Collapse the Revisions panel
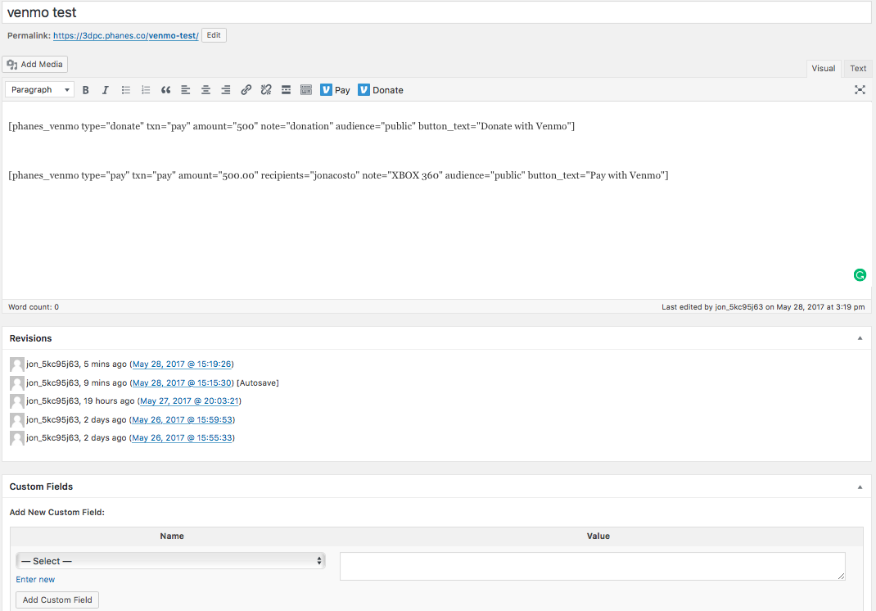 (860, 338)
